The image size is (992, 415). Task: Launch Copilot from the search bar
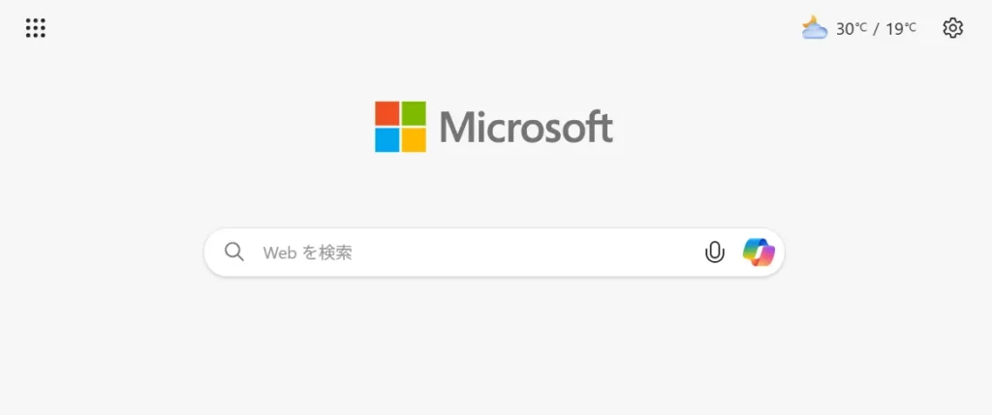(759, 252)
